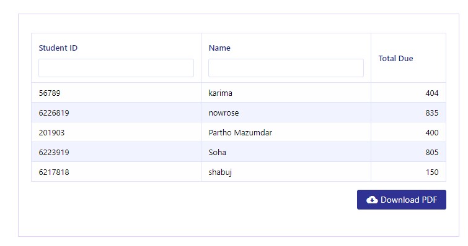The height and width of the screenshot is (246, 468).
Task: Select student ID 201903 cell
Action: tap(116, 132)
